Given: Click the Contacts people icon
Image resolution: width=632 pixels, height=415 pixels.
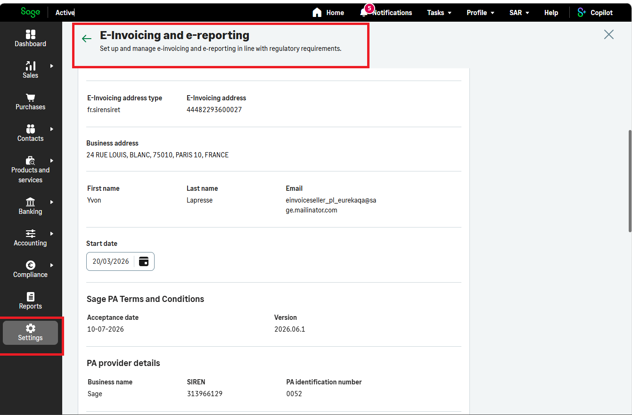Looking at the screenshot, I should (31, 129).
